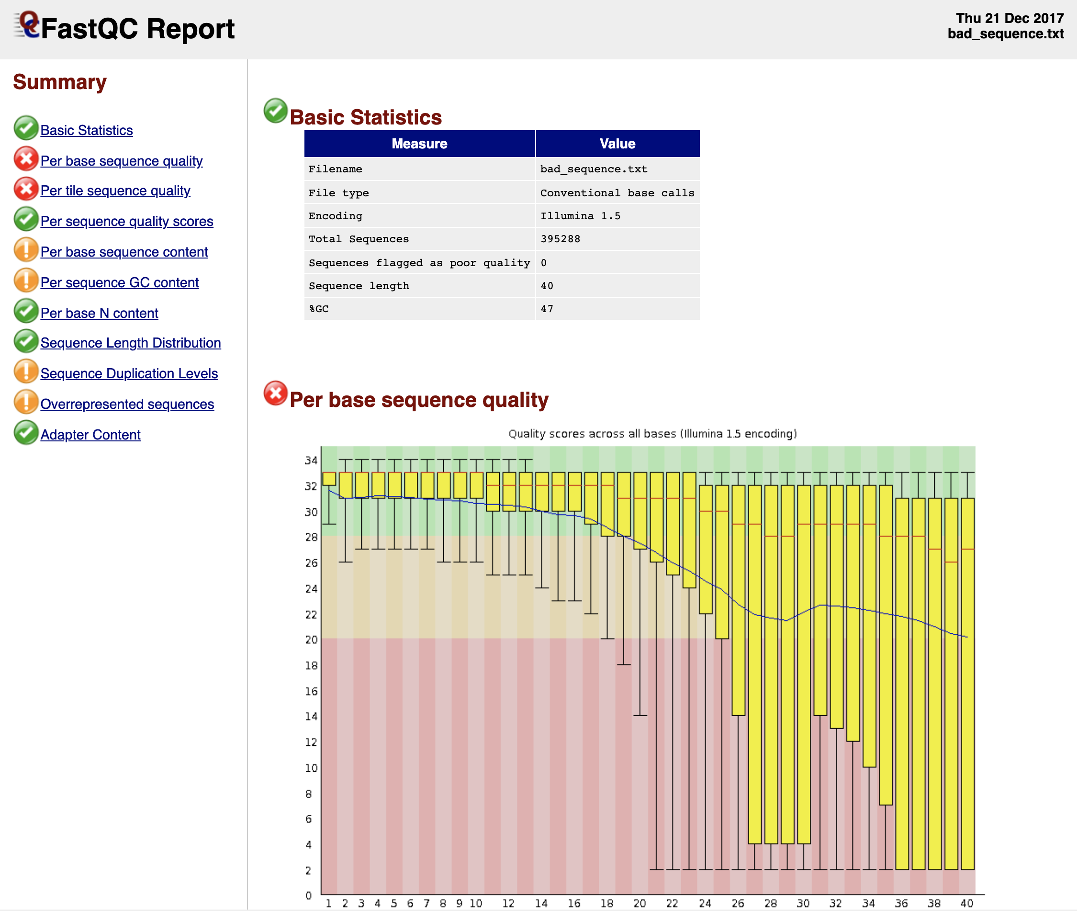Click warning icon beside Per sequence GC content
The width and height of the screenshot is (1077, 911).
26,281
